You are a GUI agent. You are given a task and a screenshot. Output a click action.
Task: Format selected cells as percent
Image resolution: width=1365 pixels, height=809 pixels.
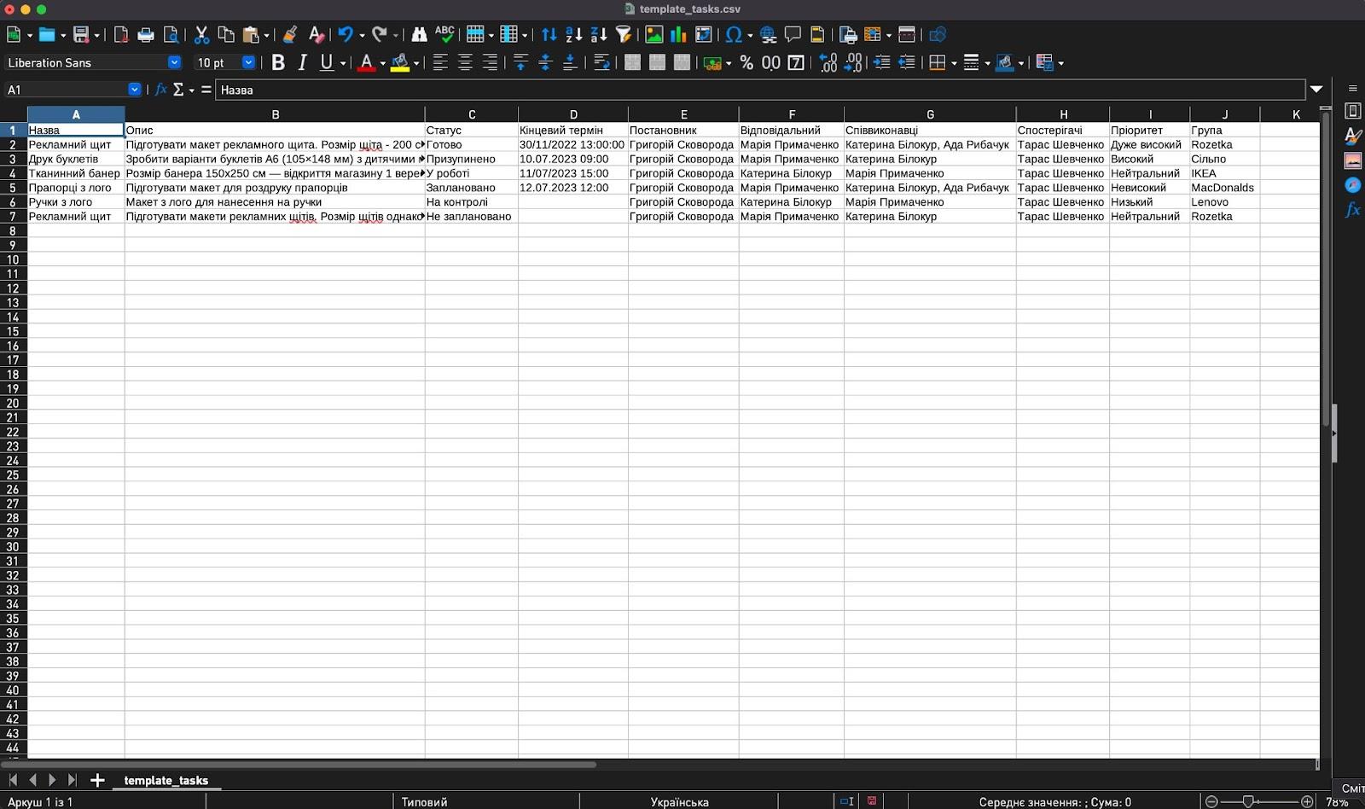pos(746,63)
